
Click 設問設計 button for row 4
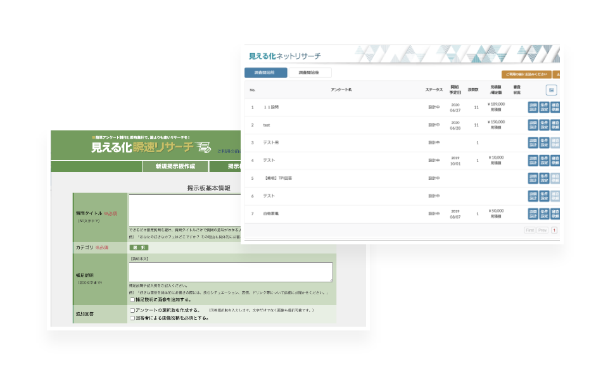[x=533, y=161]
